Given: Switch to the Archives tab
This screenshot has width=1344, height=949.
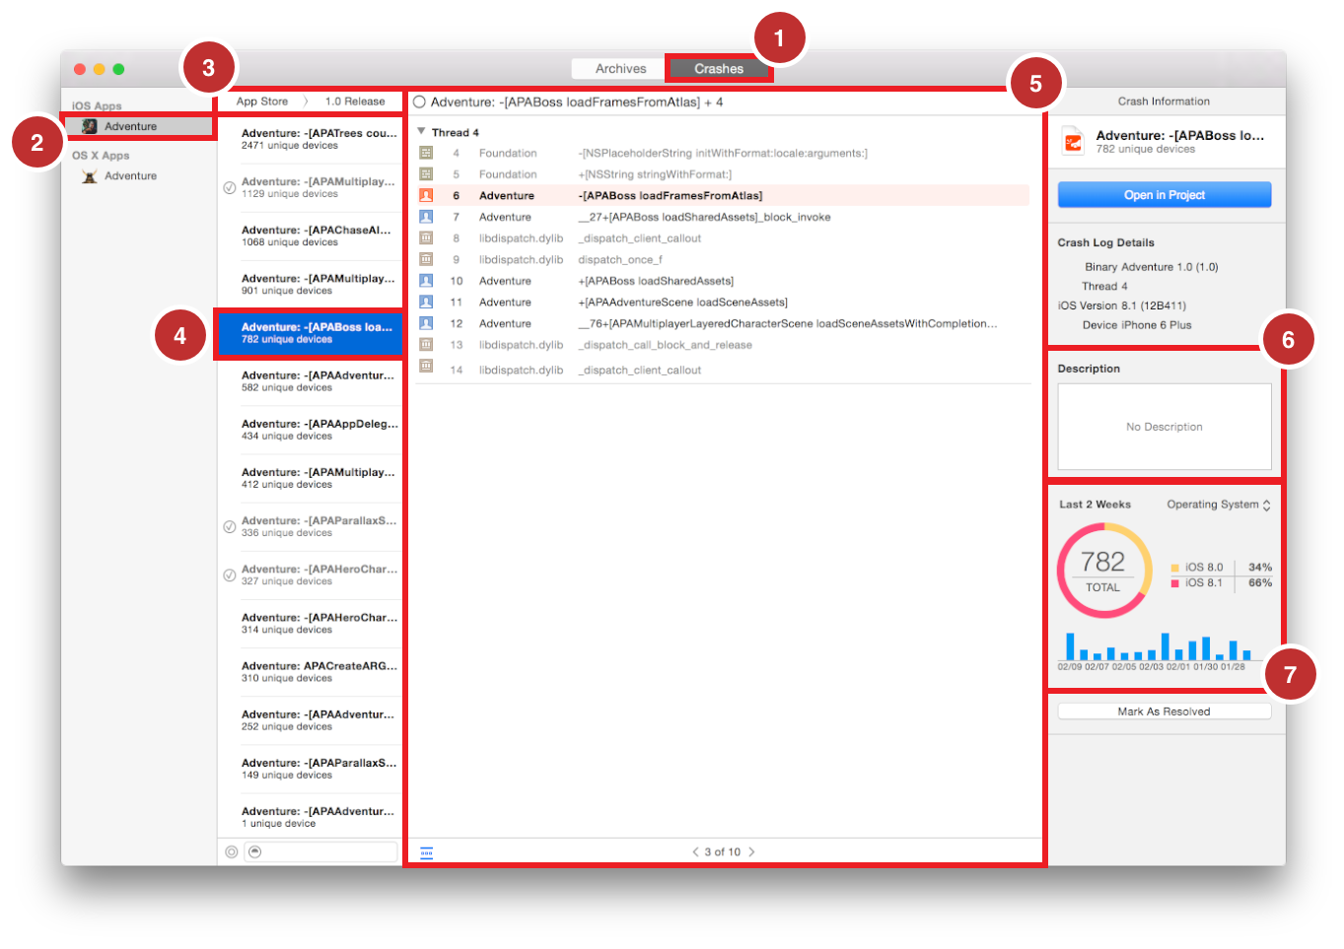Looking at the screenshot, I should [620, 69].
